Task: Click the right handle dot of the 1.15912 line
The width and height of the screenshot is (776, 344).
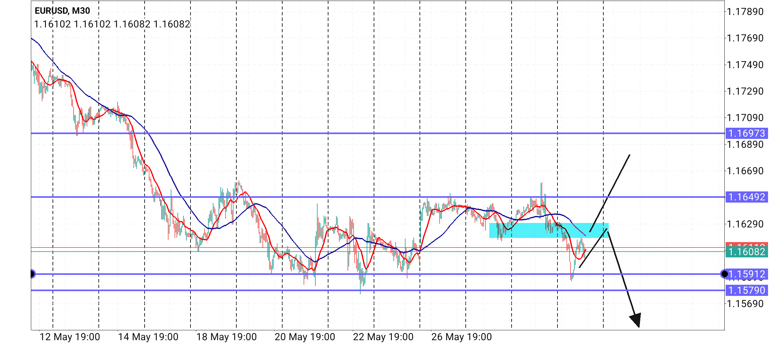Action: click(725, 274)
